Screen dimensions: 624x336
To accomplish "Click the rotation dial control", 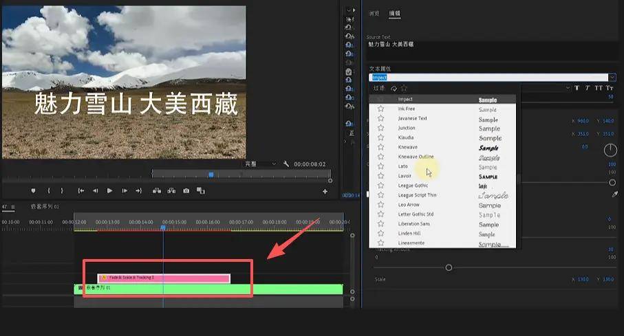I will [x=610, y=150].
